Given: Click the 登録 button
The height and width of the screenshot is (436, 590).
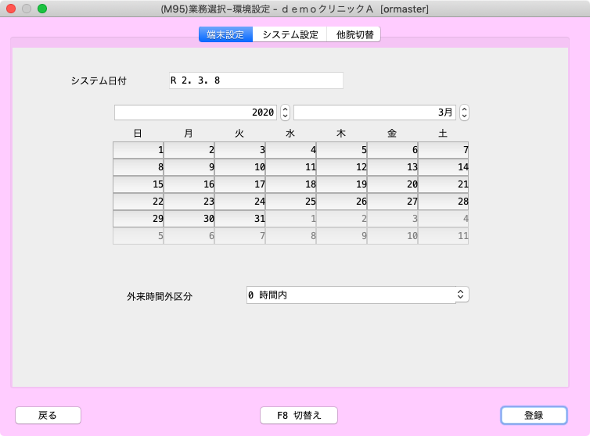Looking at the screenshot, I should click(x=534, y=416).
